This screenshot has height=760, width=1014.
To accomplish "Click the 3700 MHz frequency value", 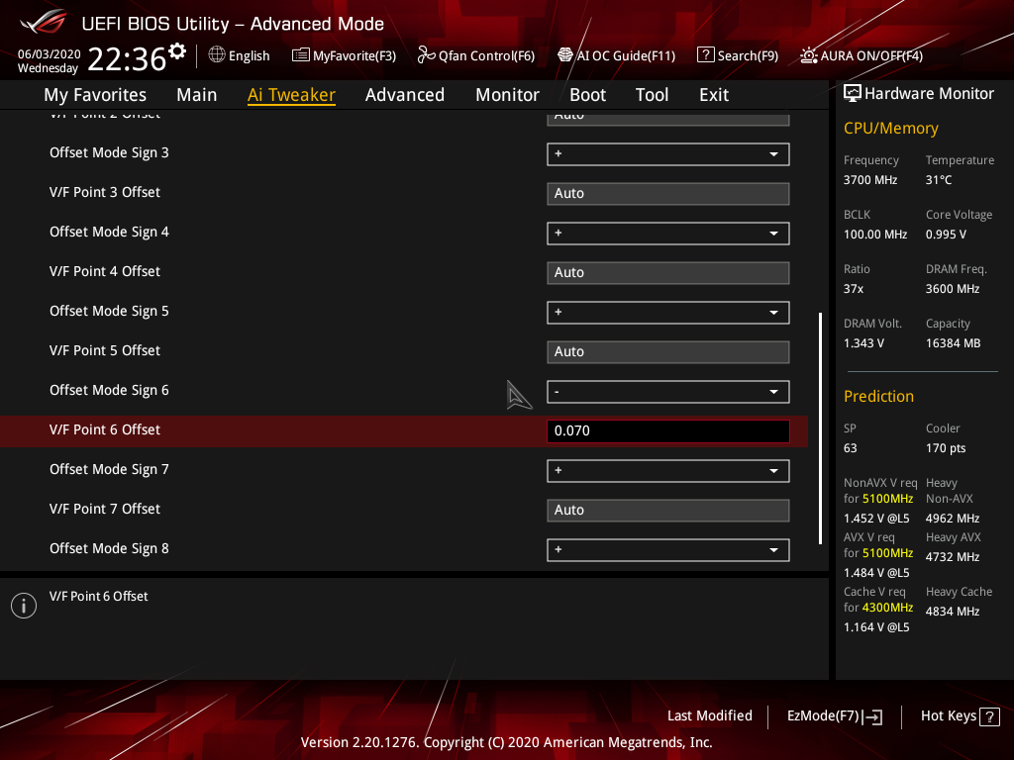I will [x=869, y=180].
